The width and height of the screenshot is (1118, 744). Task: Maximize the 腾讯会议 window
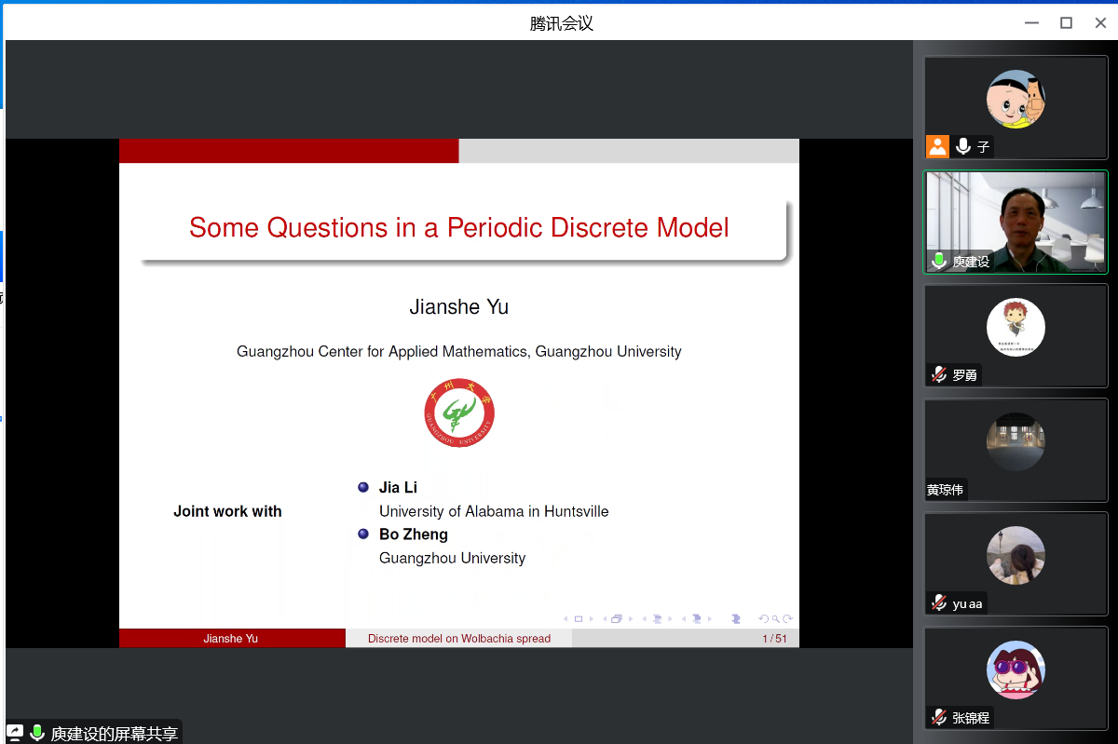tap(1066, 23)
